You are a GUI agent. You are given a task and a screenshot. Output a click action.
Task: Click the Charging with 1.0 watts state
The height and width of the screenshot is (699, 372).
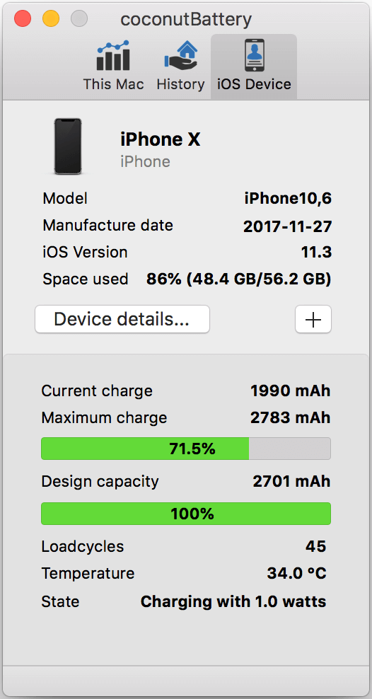tap(233, 601)
